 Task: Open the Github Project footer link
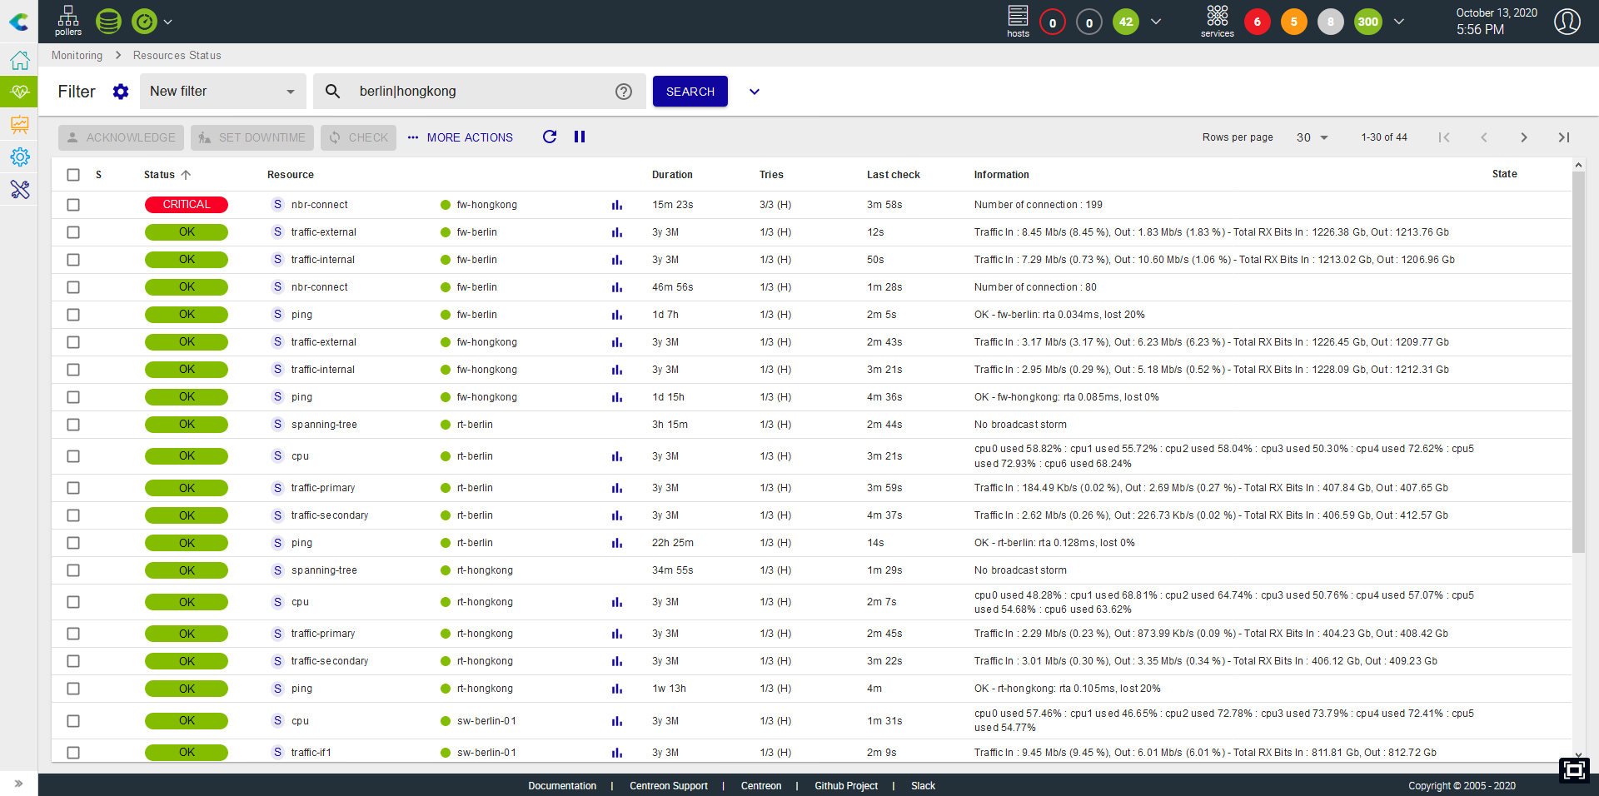point(846,786)
